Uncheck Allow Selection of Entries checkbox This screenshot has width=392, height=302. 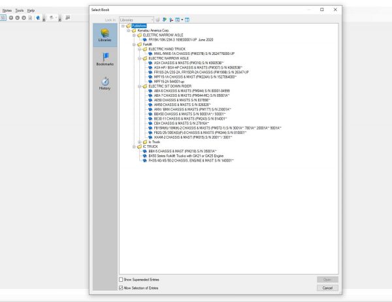point(121,288)
